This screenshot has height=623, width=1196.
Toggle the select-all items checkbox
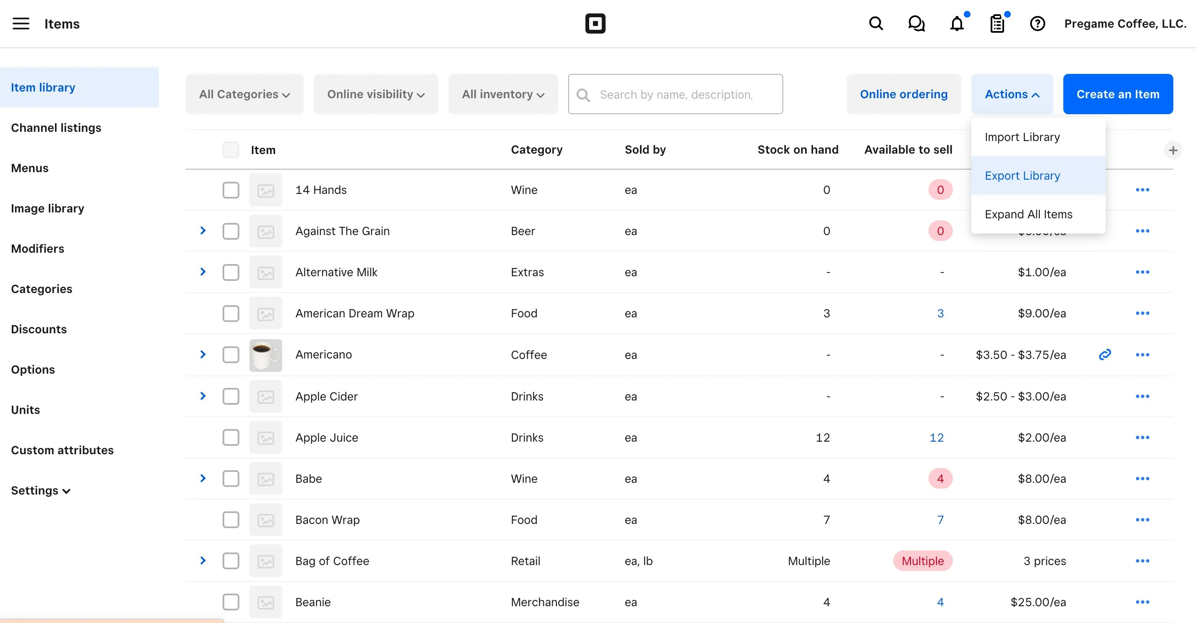tap(231, 150)
